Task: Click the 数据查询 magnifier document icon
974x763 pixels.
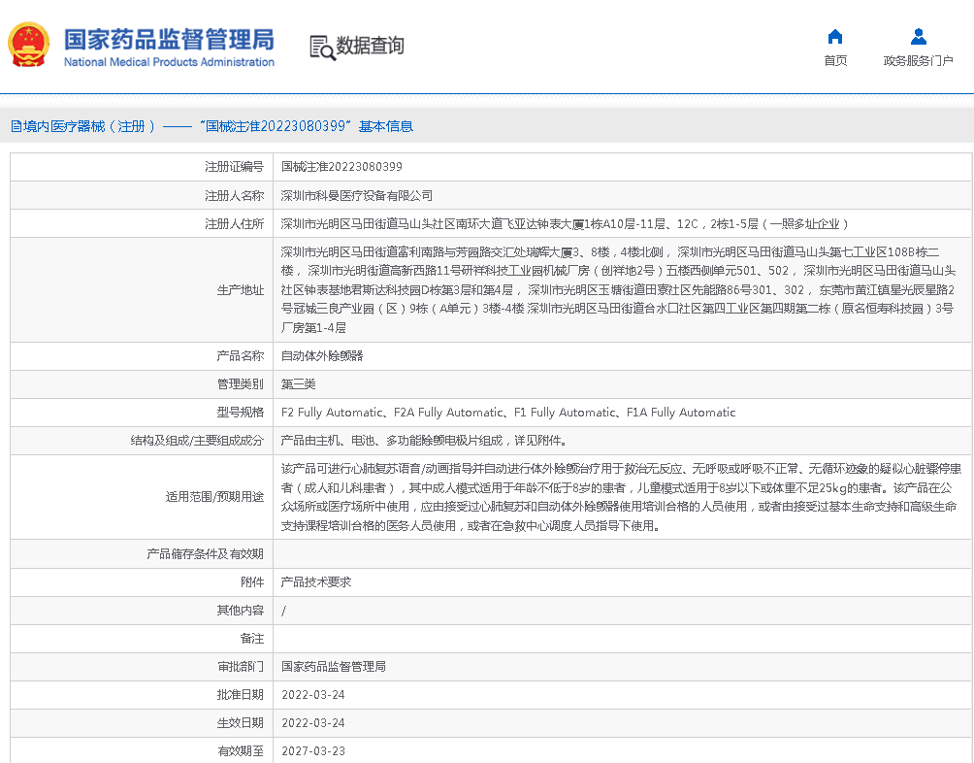Action: click(x=321, y=47)
